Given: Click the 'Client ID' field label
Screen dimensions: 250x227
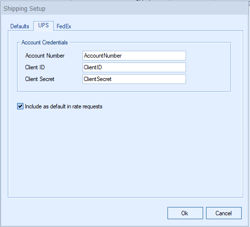Looking at the screenshot, I should [x=35, y=67].
